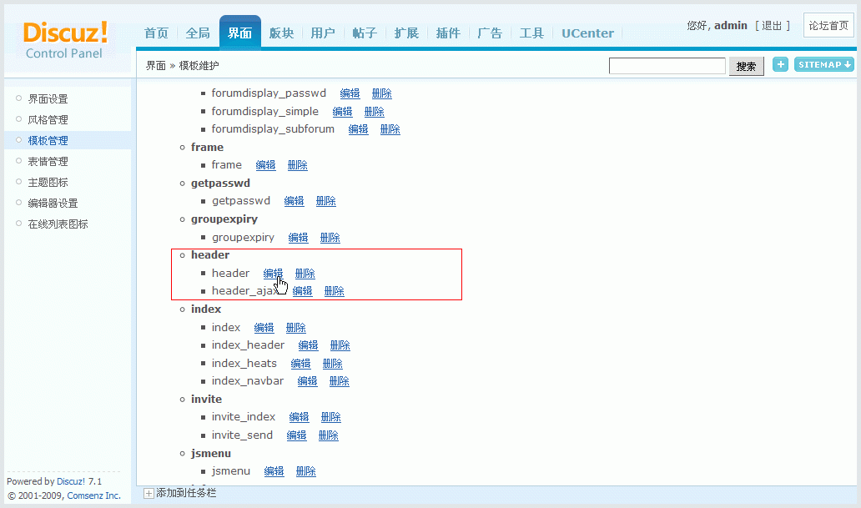
Task: Click the Discuz! Control Panel logo
Action: (65, 41)
